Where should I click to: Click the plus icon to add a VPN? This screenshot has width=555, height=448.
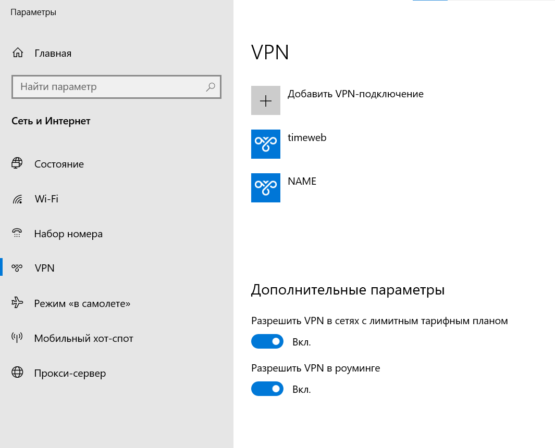pos(266,100)
